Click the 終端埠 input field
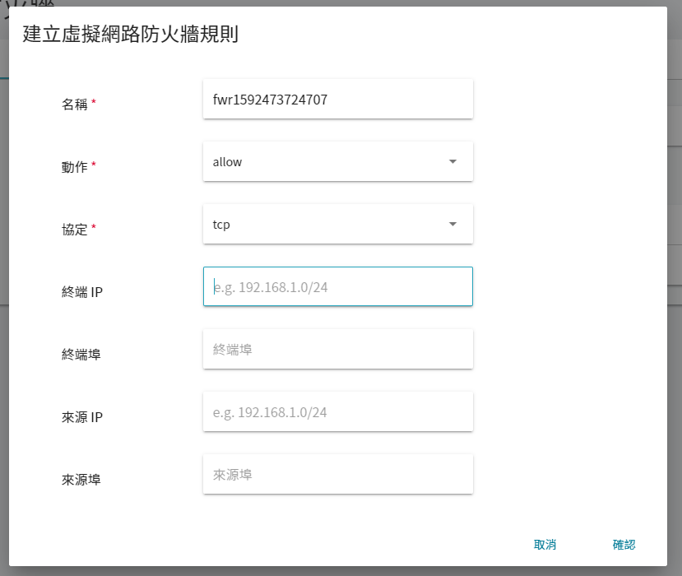 [x=337, y=349]
